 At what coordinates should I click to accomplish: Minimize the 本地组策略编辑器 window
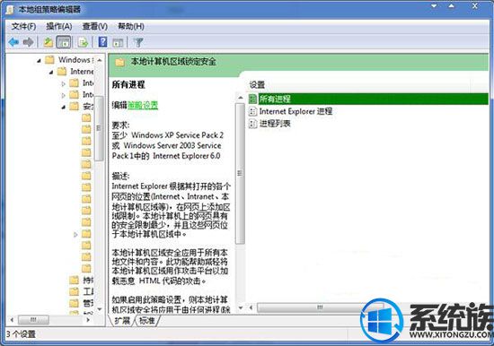click(x=435, y=6)
